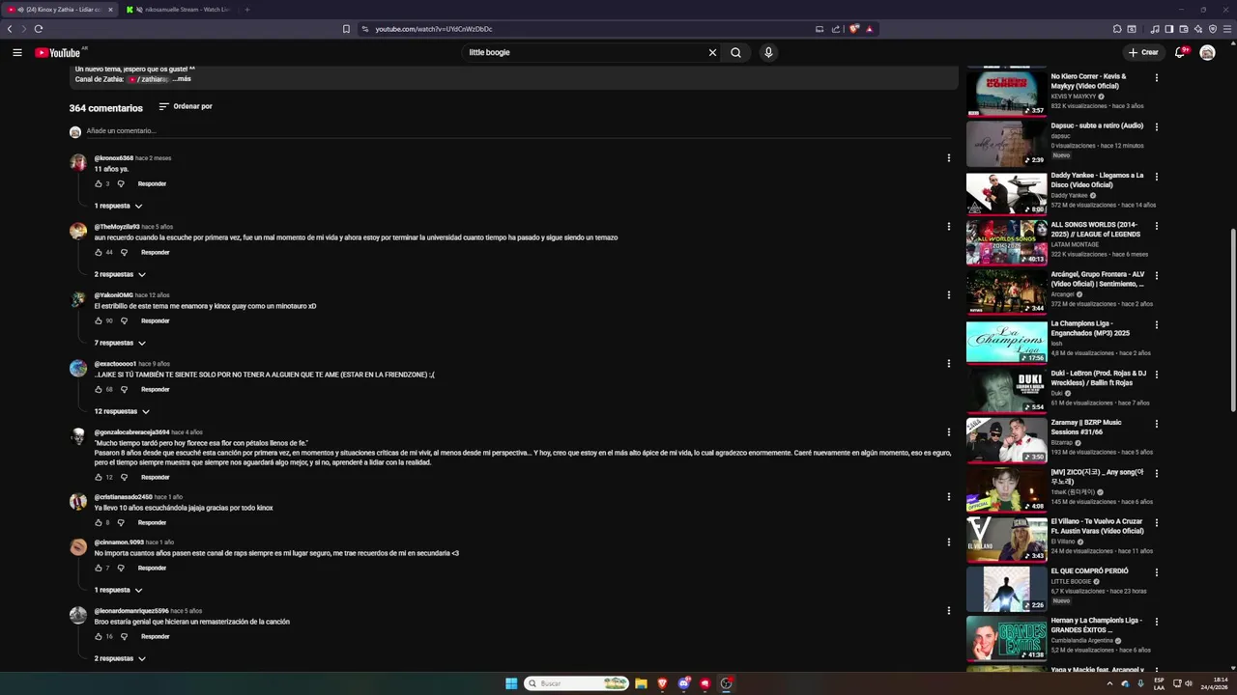Reply to the @cristianasado2450 comment
This screenshot has width=1237, height=695.
point(152,522)
